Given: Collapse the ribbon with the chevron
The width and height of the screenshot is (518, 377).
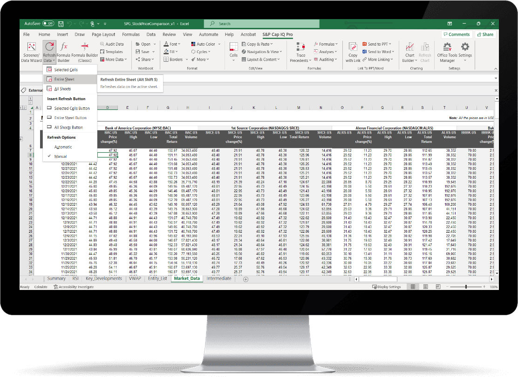Looking at the screenshot, I should point(496,69).
